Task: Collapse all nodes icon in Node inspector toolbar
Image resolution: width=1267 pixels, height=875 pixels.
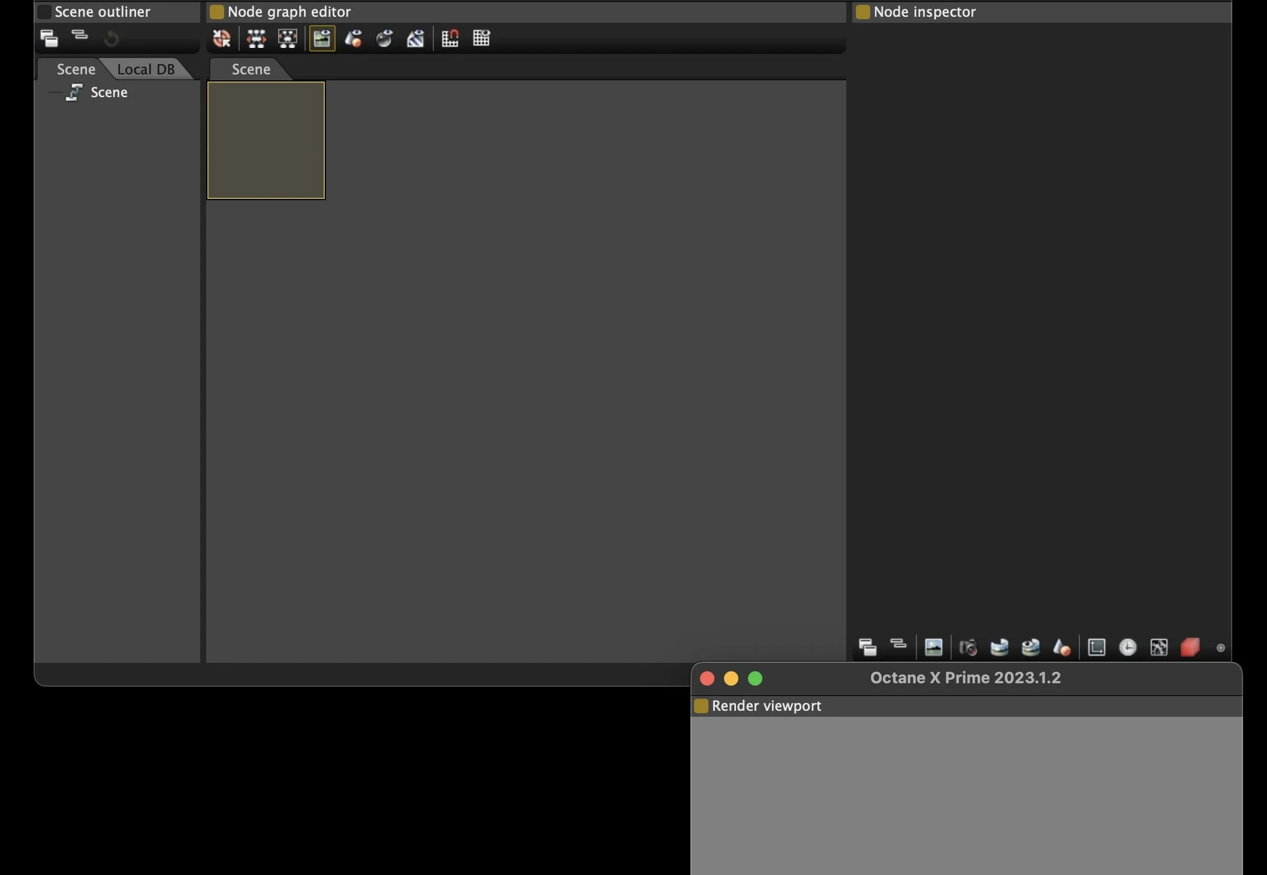Action: [x=898, y=645]
